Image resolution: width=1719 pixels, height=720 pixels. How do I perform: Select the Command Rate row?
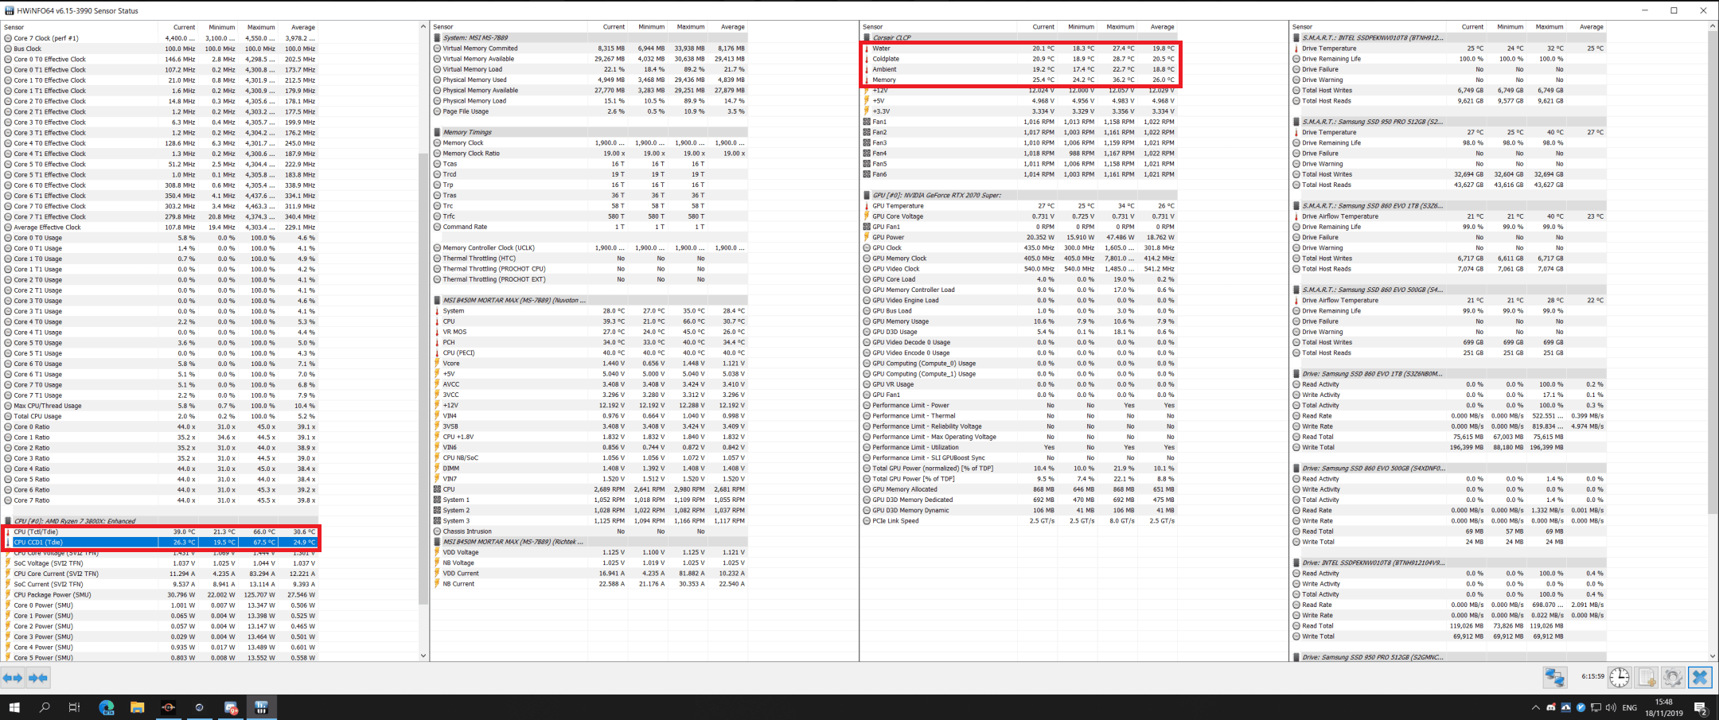590,227
